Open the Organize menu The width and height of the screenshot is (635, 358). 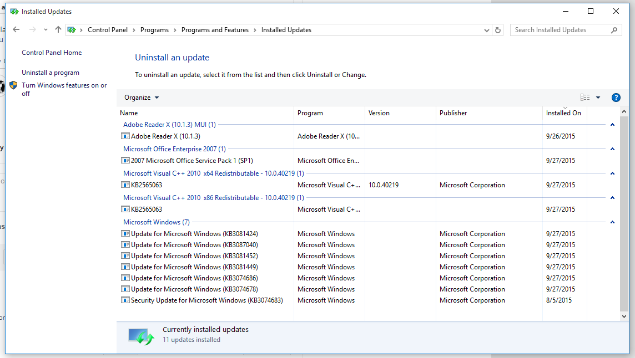tap(142, 98)
